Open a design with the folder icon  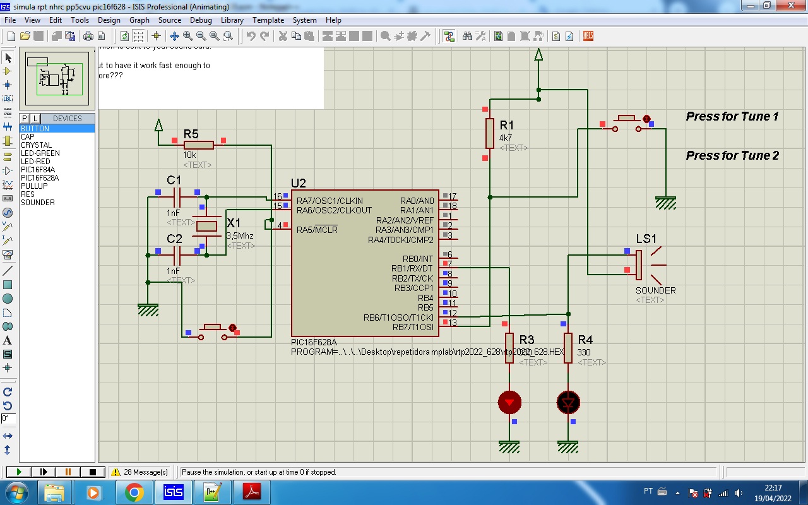pos(25,36)
